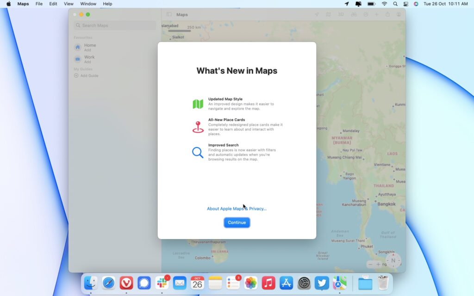The width and height of the screenshot is (474, 296).
Task: Open the File menu
Action: click(x=39, y=4)
